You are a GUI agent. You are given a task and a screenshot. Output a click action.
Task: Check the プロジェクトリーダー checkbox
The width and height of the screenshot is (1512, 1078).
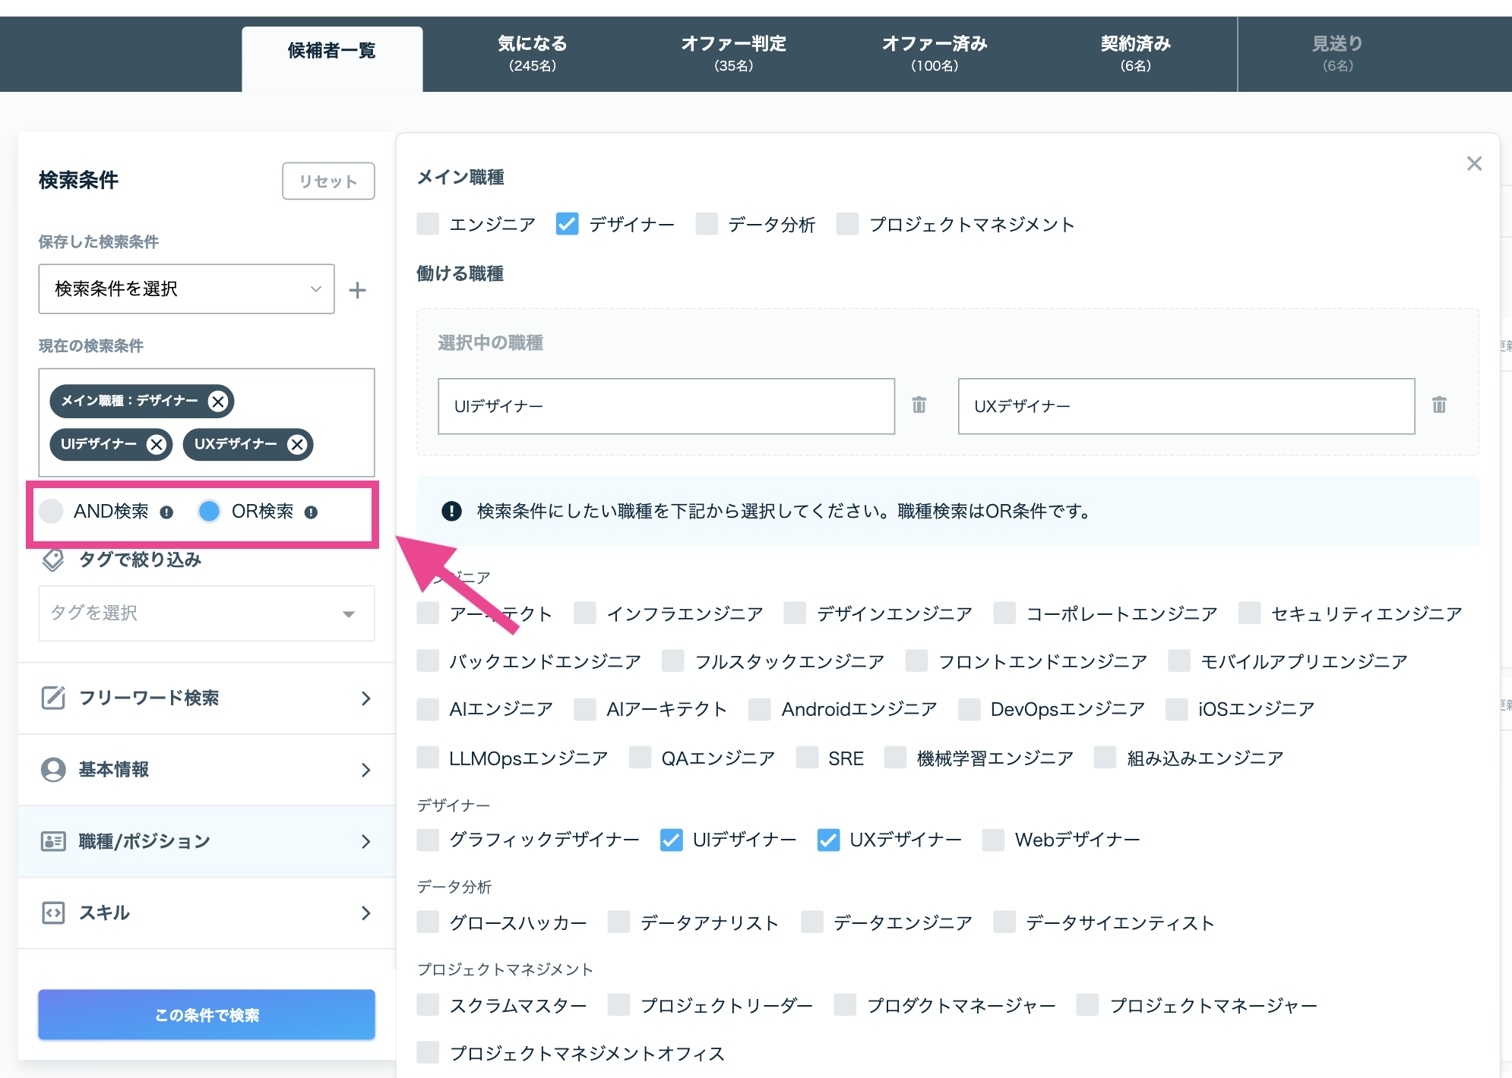pos(618,1005)
